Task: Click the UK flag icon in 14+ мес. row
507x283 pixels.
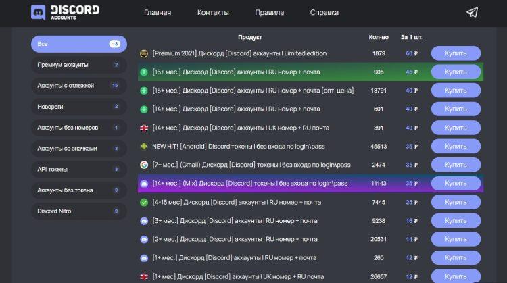Action: point(143,128)
